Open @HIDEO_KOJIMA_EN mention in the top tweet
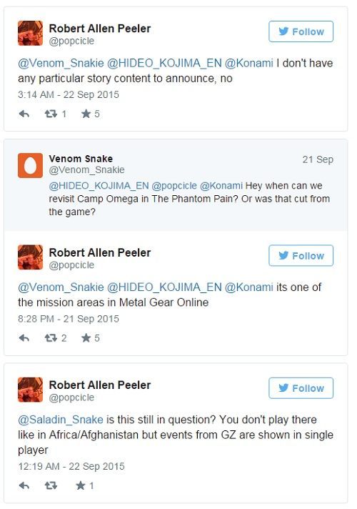Image resolution: width=357 pixels, height=509 pixels. coord(164,63)
